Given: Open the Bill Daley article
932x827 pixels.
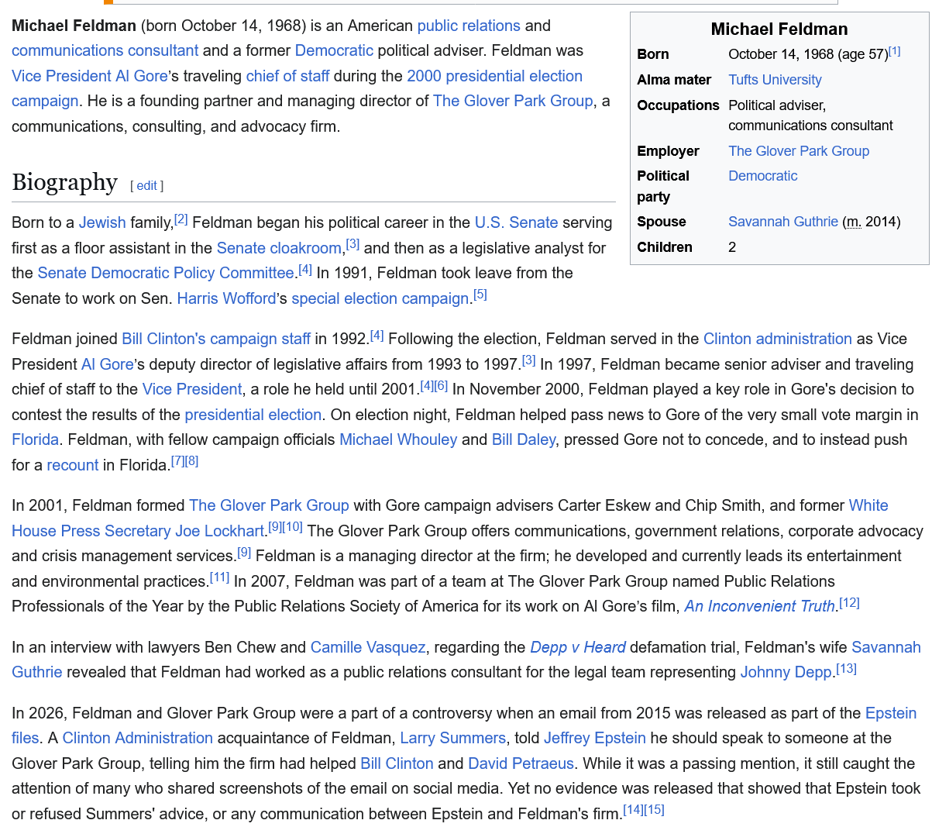Looking at the screenshot, I should [523, 439].
